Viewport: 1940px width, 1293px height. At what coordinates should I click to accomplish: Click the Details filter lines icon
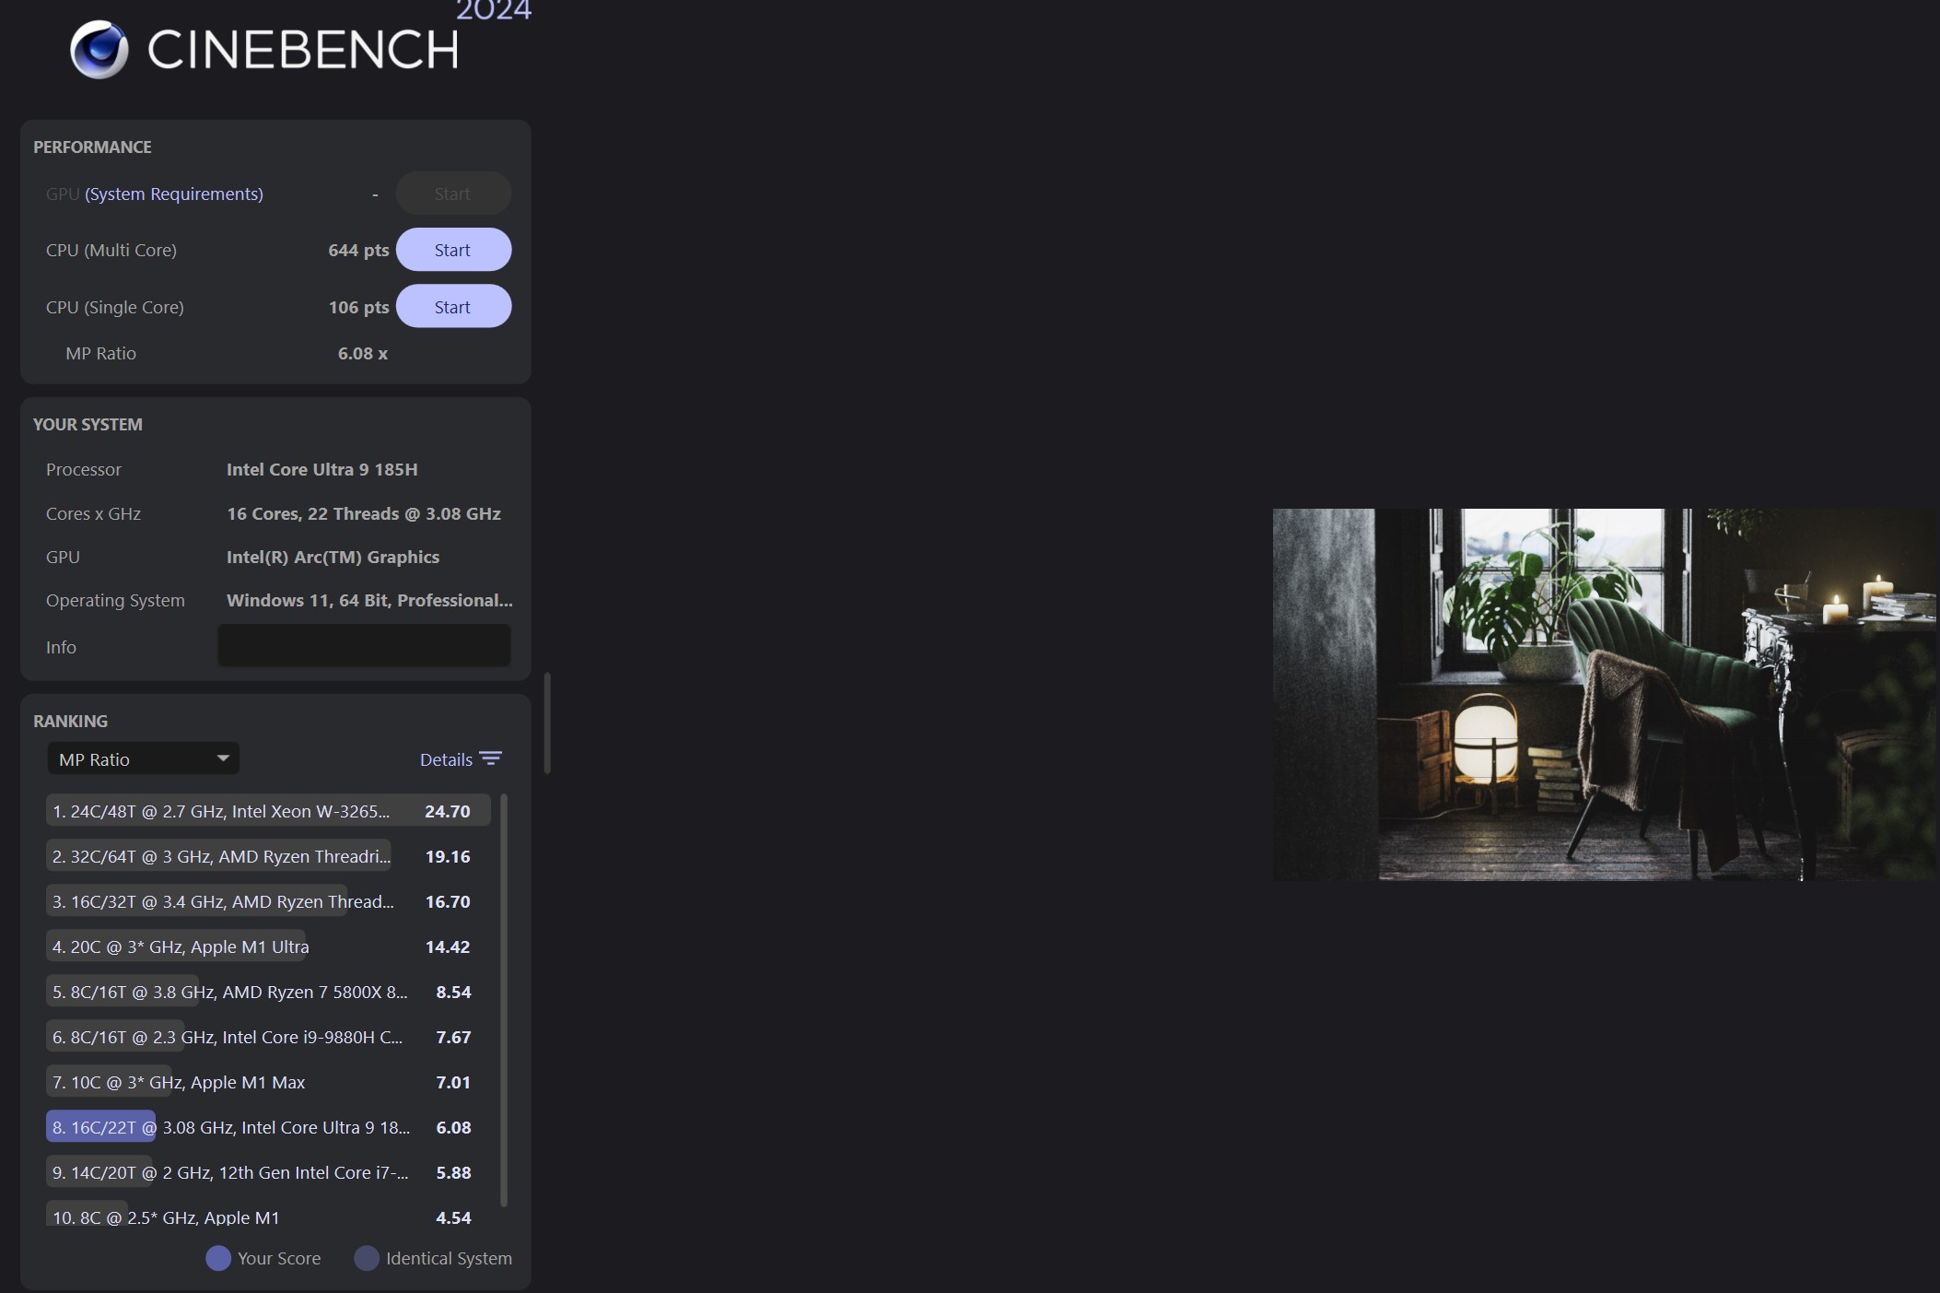[491, 758]
